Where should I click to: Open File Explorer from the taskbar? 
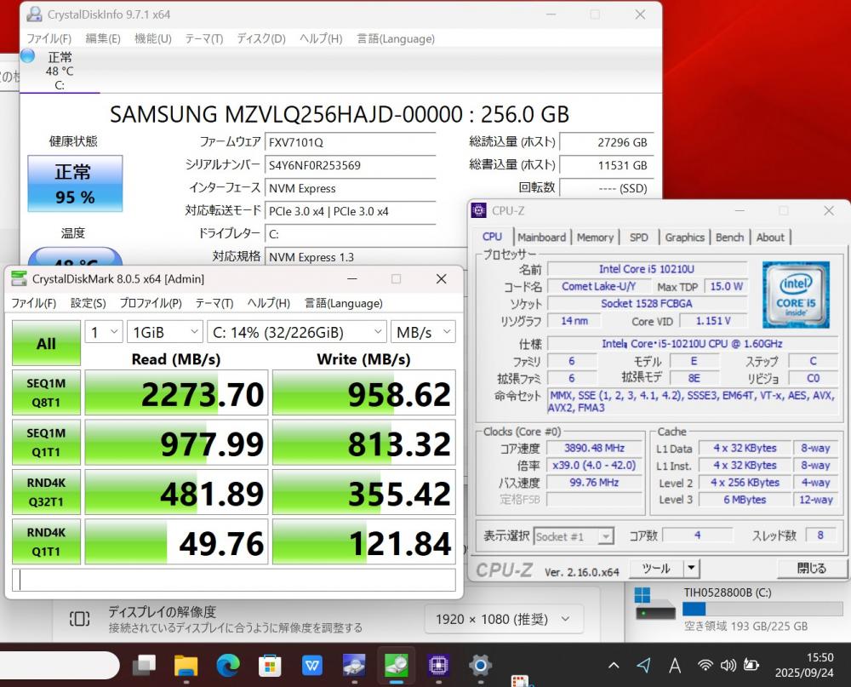(x=186, y=665)
